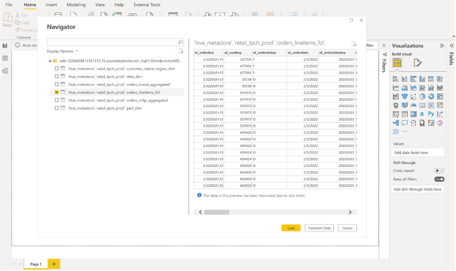Screen dimensions: 456x271
Task: Click the preview scroll right arrow
Action: pyautogui.click(x=350, y=212)
